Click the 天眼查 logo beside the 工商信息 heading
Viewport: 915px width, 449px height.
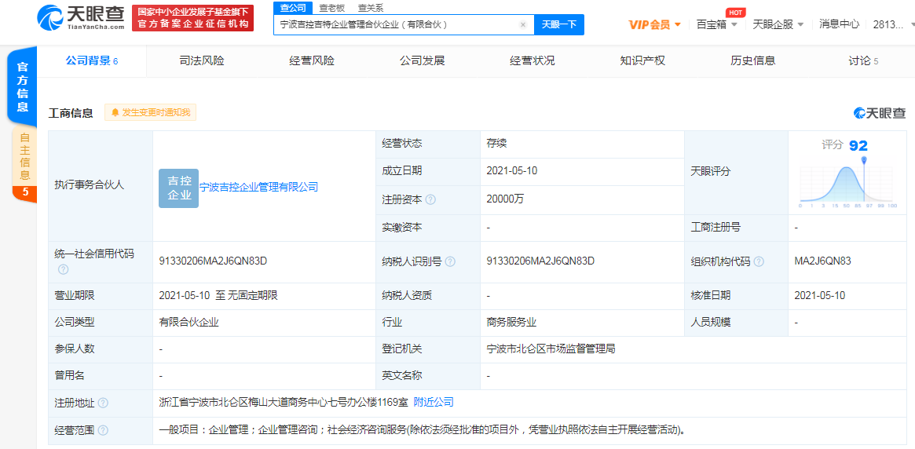point(880,113)
